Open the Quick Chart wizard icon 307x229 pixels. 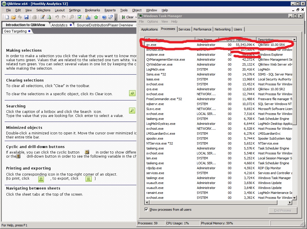click(88, 17)
